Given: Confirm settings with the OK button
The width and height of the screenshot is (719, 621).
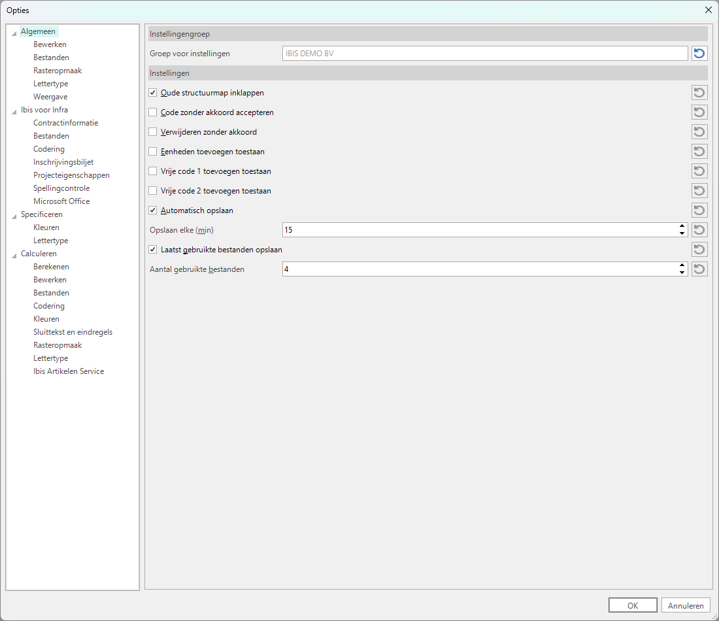Looking at the screenshot, I should coord(632,605).
